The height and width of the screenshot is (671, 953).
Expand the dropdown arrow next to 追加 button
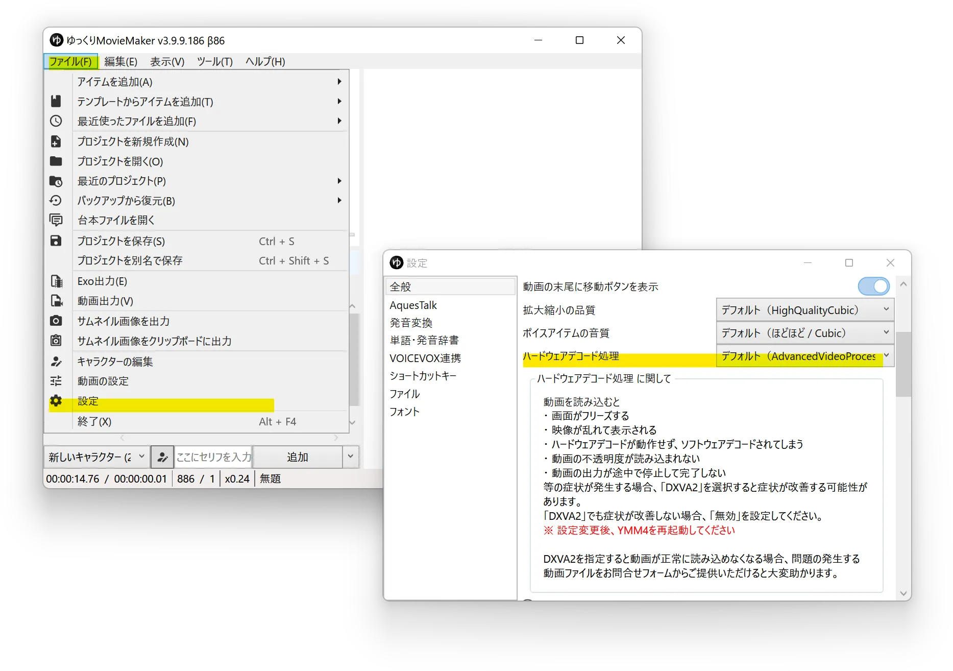click(350, 457)
